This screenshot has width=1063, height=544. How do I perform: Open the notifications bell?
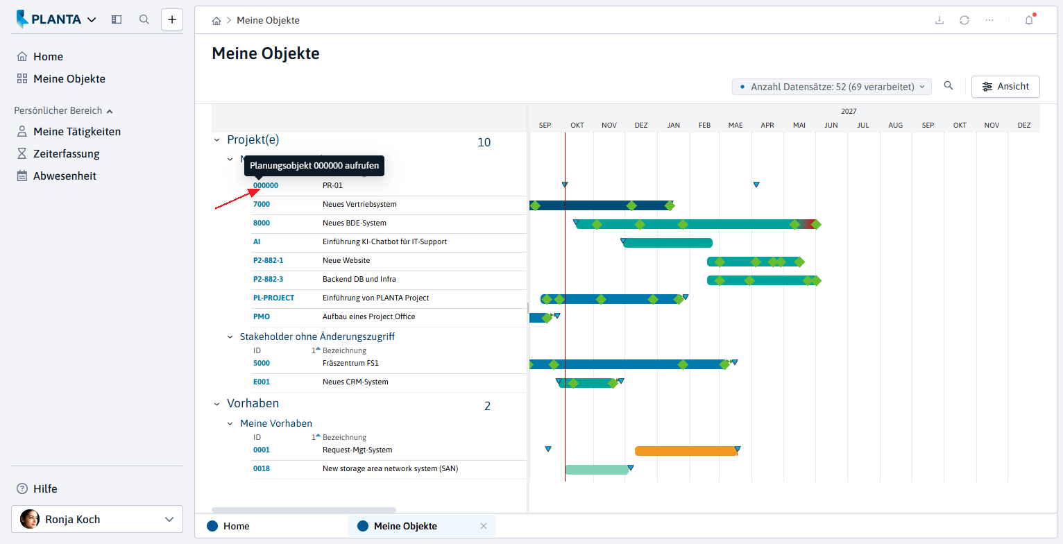tap(1029, 20)
